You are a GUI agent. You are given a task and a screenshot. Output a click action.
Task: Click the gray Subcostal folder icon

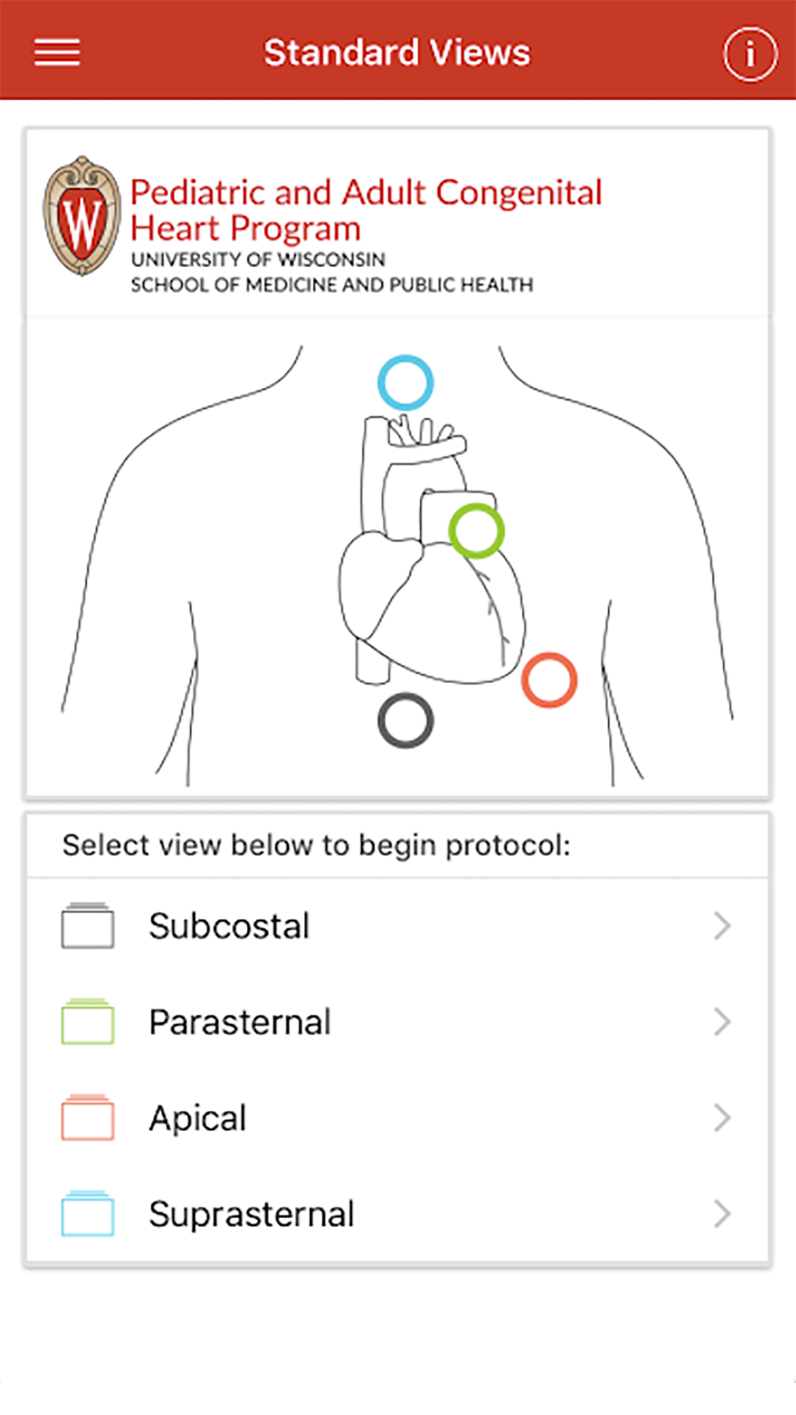click(88, 925)
